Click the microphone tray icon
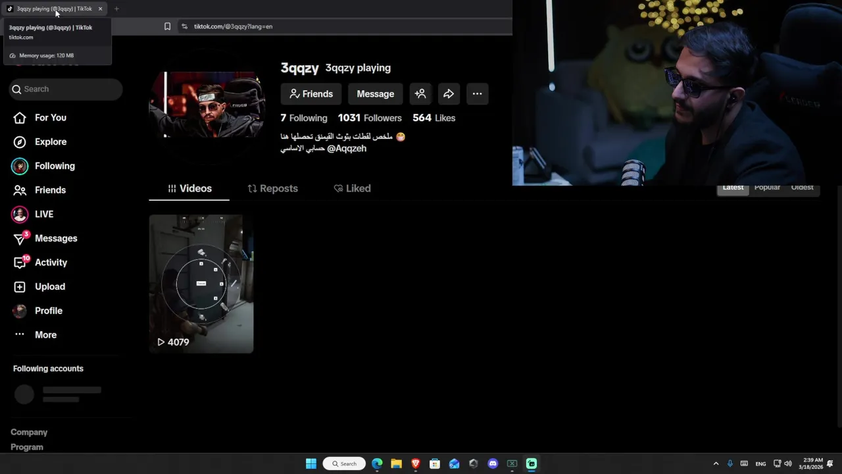This screenshot has width=842, height=474. pyautogui.click(x=730, y=463)
